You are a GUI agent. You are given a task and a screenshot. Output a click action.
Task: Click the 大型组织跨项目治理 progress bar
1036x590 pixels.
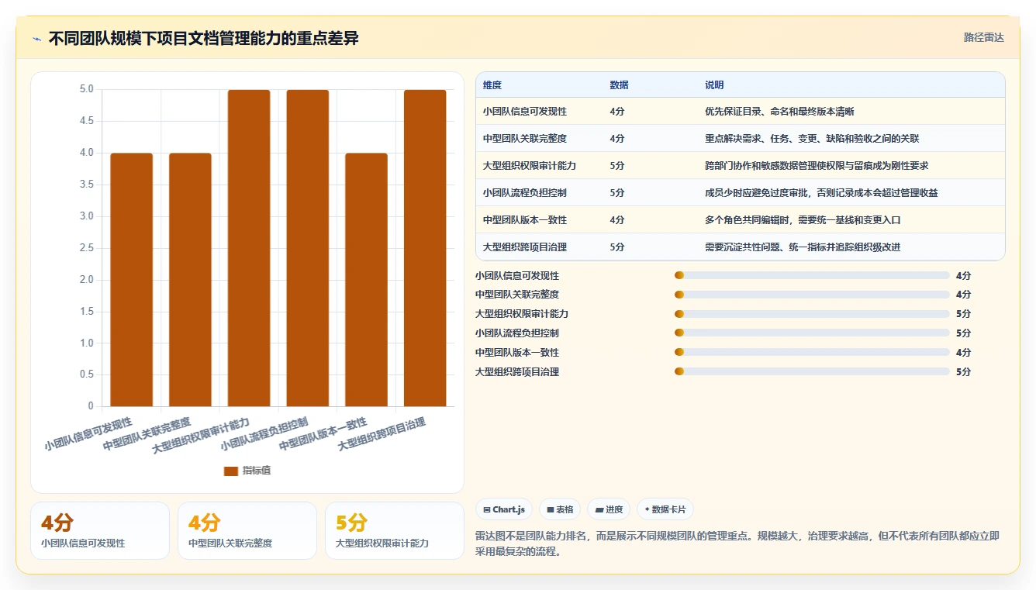(812, 371)
